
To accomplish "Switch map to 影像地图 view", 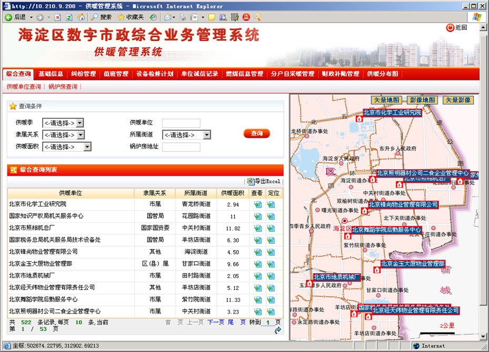I will coord(422,100).
